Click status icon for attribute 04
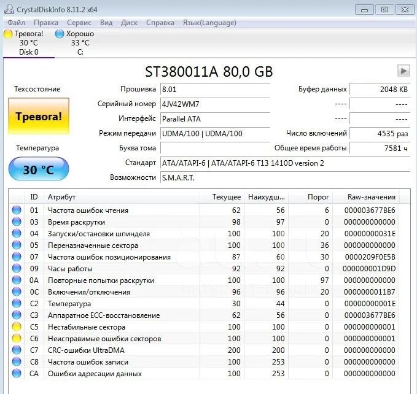Screen dimensions: 417x394 point(17,233)
